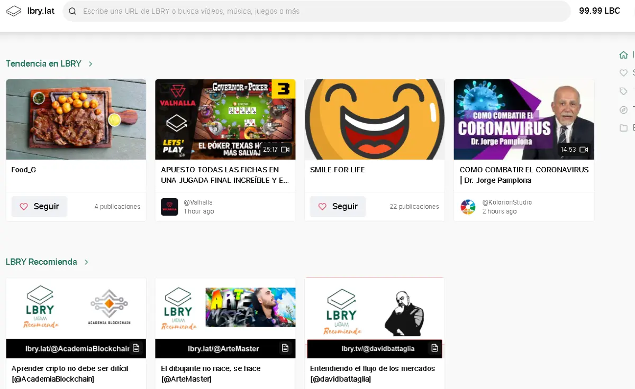Open the @Valhalla channel name
This screenshot has height=389, width=635.
(x=198, y=202)
